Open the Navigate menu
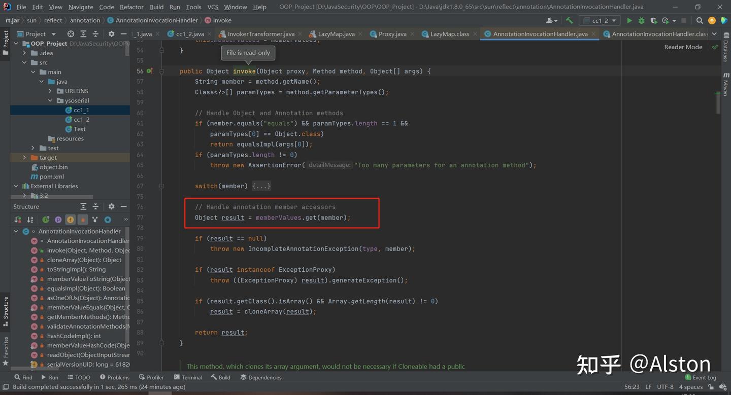Viewport: 731px width, 395px height. [x=81, y=7]
